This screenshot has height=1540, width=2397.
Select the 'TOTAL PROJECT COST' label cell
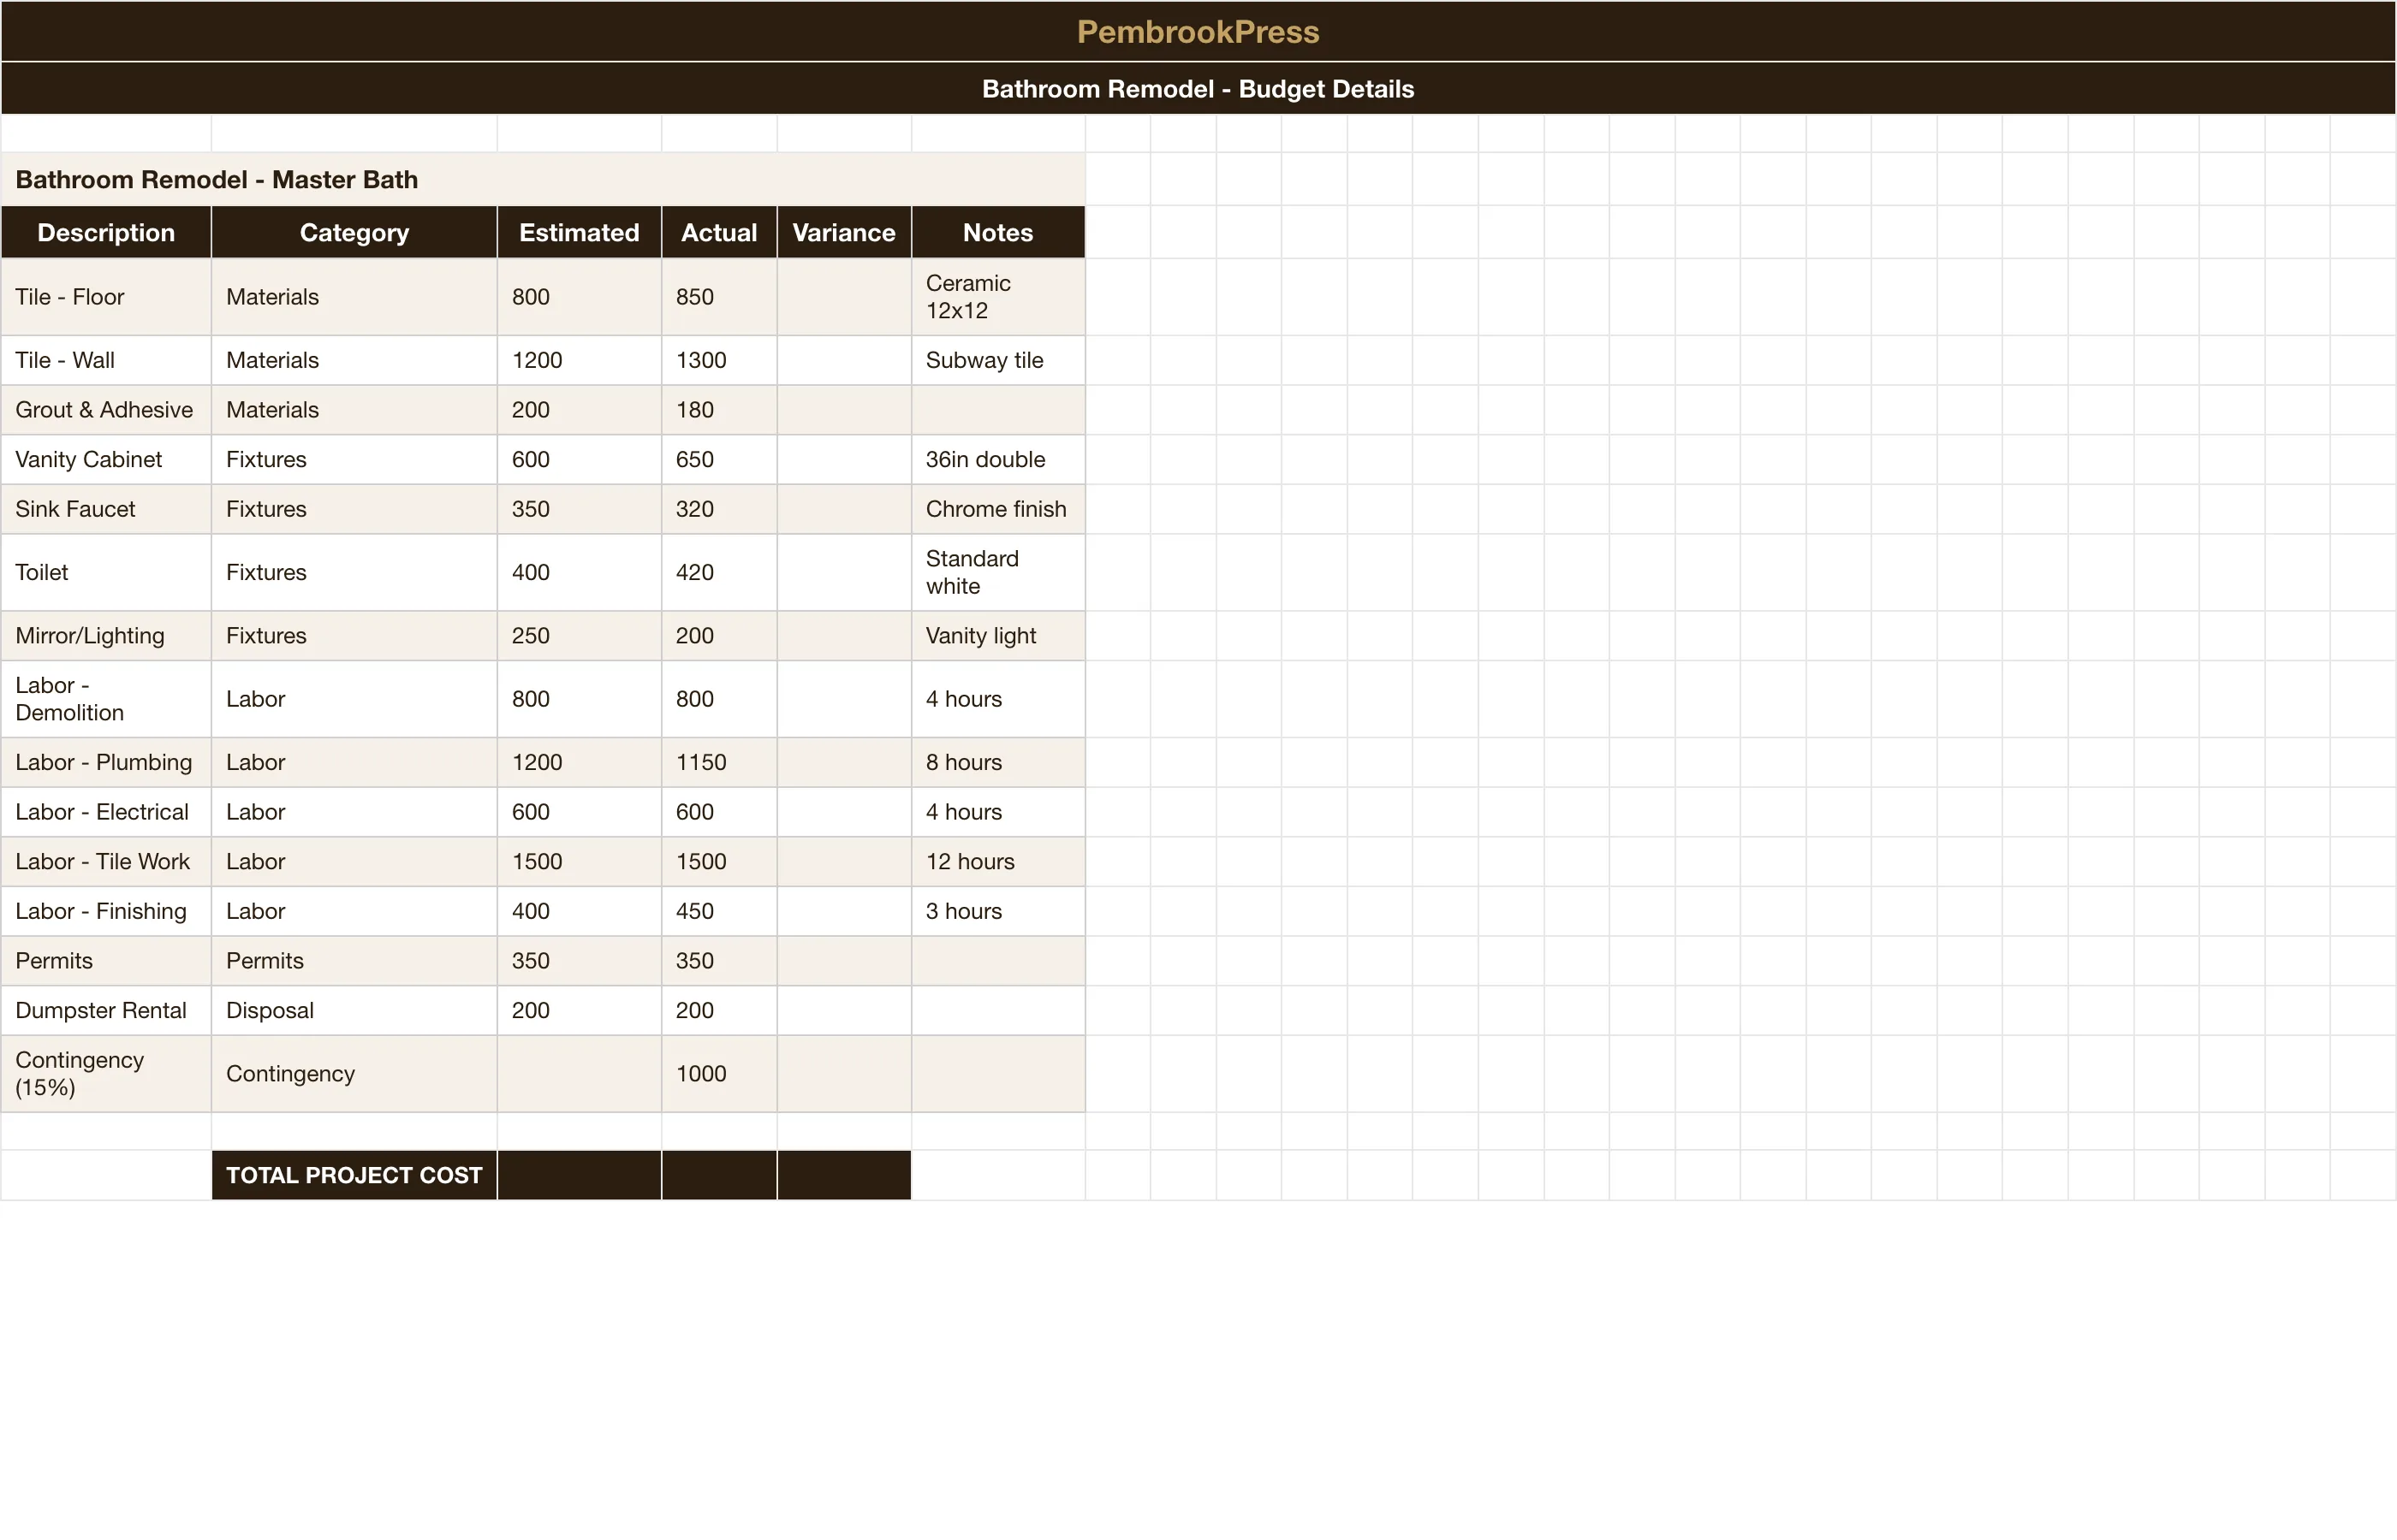coord(354,1175)
